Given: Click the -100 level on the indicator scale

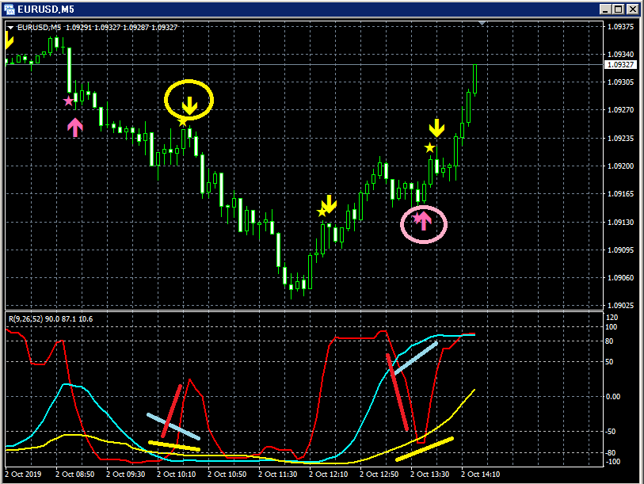Looking at the screenshot, I should click(613, 461).
